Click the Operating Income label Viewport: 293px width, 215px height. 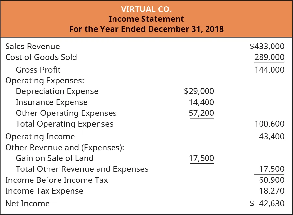40,137
